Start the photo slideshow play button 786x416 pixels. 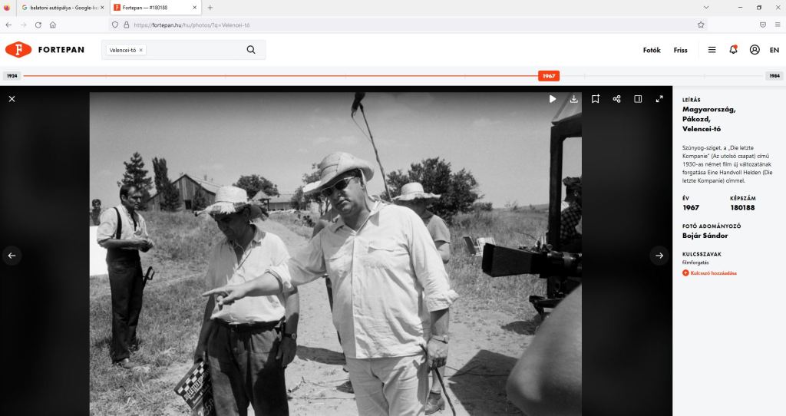click(x=553, y=99)
